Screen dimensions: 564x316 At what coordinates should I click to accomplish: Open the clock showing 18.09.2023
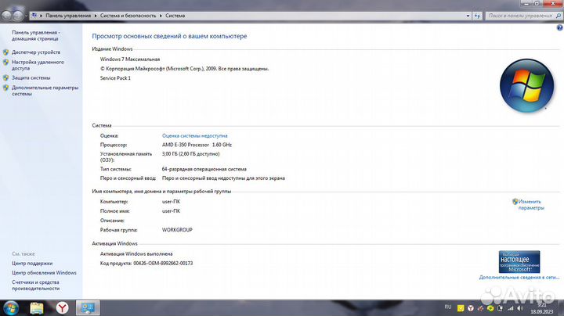[x=542, y=308]
